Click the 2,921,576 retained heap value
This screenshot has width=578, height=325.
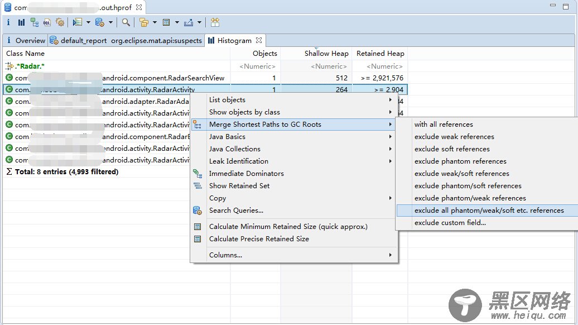click(382, 78)
